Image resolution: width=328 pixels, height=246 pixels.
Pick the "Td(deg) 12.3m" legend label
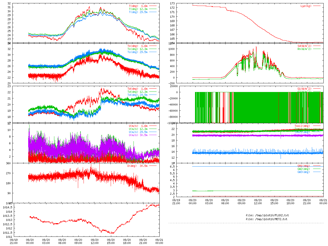click(x=138, y=92)
